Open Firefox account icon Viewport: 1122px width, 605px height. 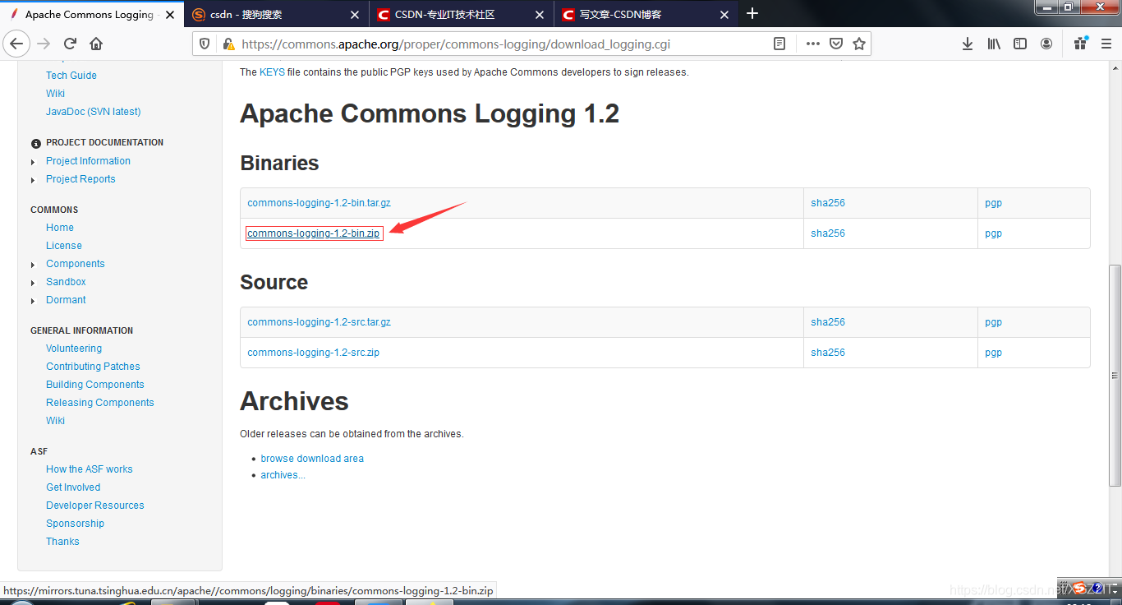point(1046,44)
